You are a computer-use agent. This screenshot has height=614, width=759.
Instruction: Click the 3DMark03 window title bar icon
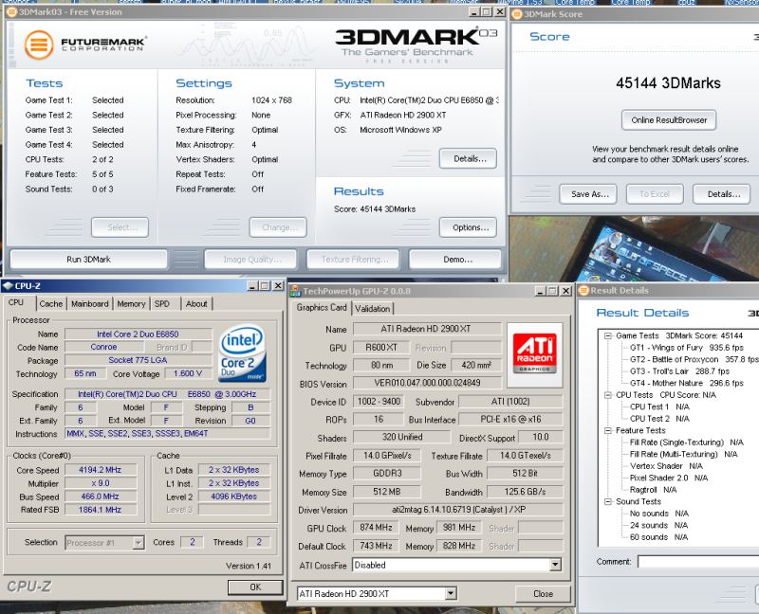pyautogui.click(x=11, y=11)
